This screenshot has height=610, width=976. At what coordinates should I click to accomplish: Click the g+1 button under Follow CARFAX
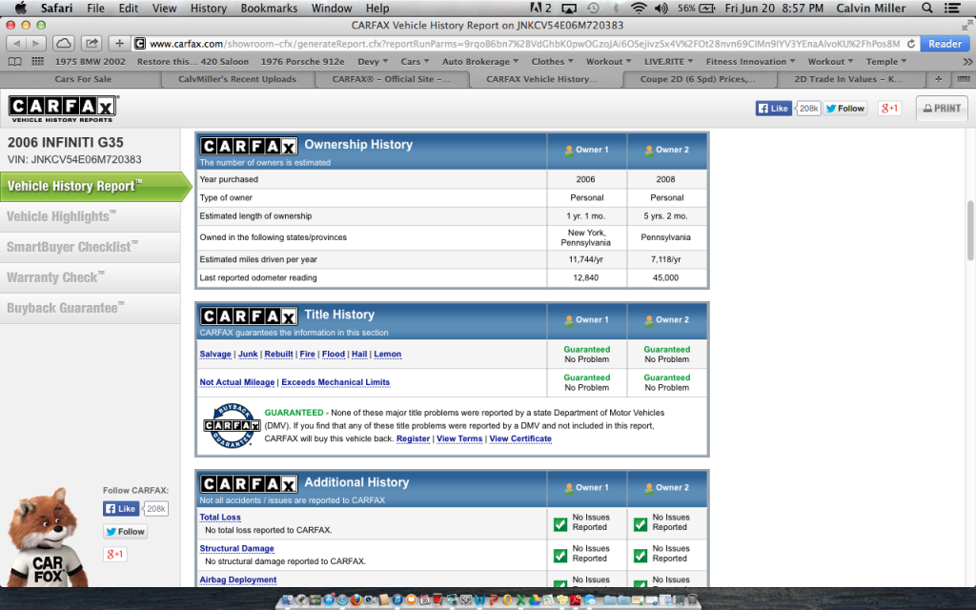(x=115, y=554)
